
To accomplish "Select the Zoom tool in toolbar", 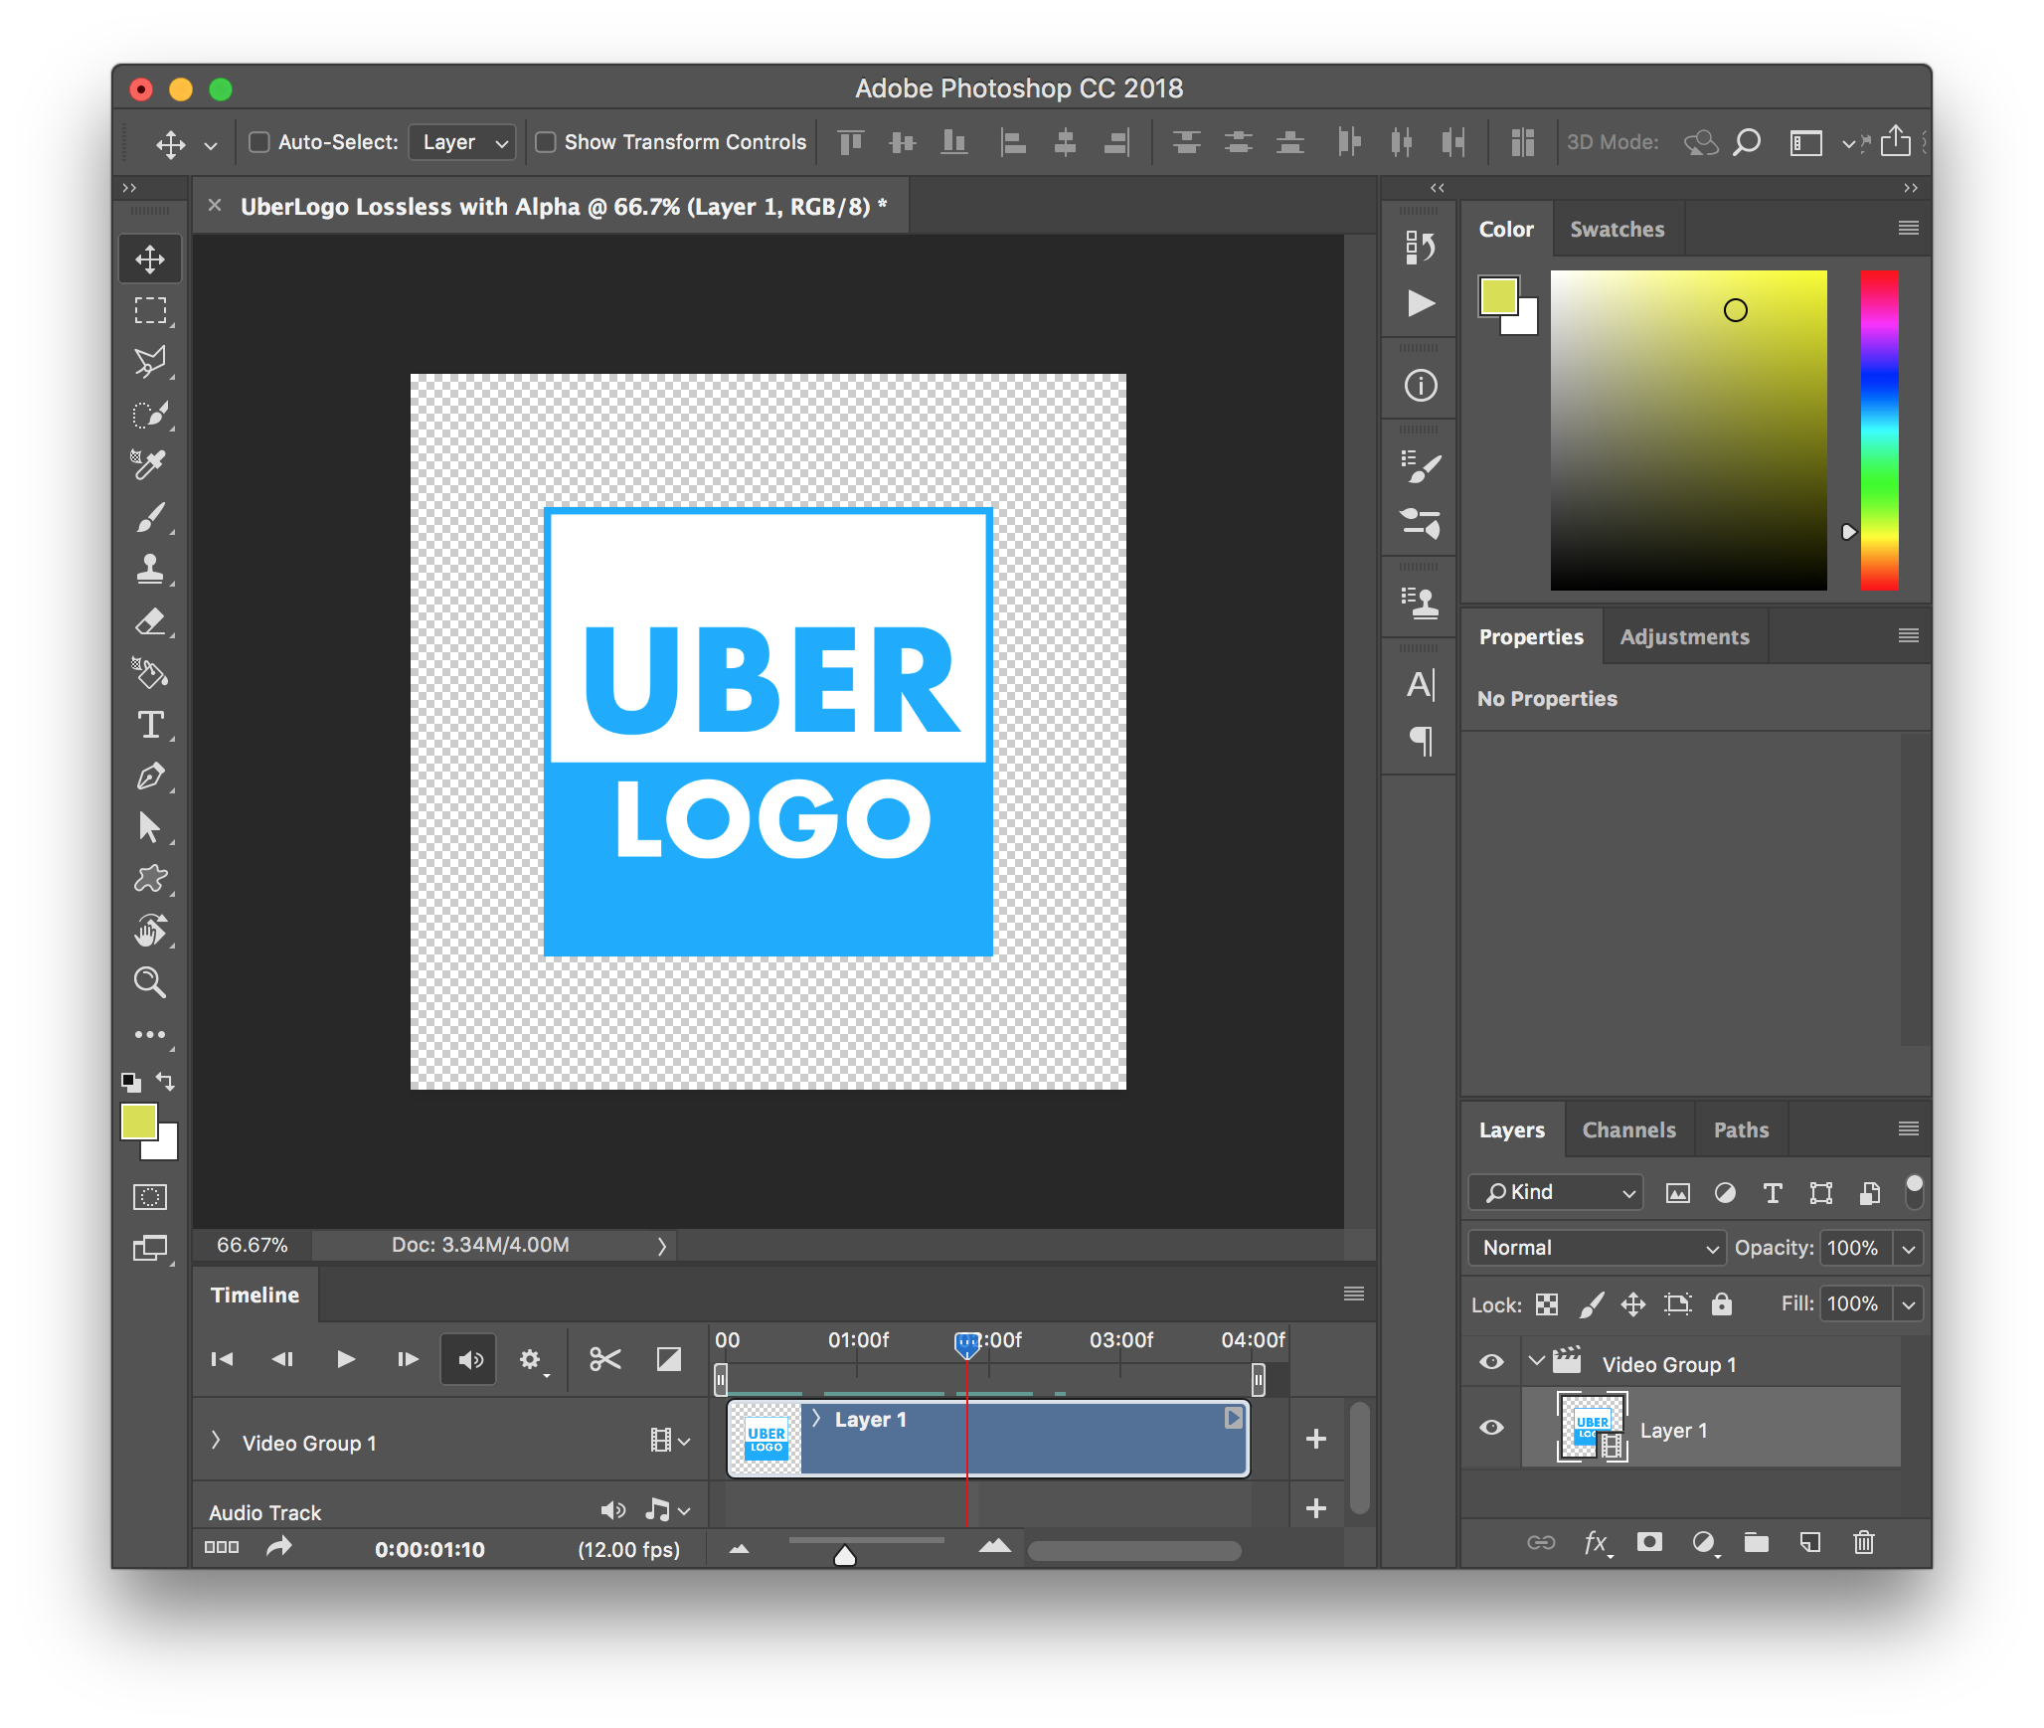I will tap(150, 982).
